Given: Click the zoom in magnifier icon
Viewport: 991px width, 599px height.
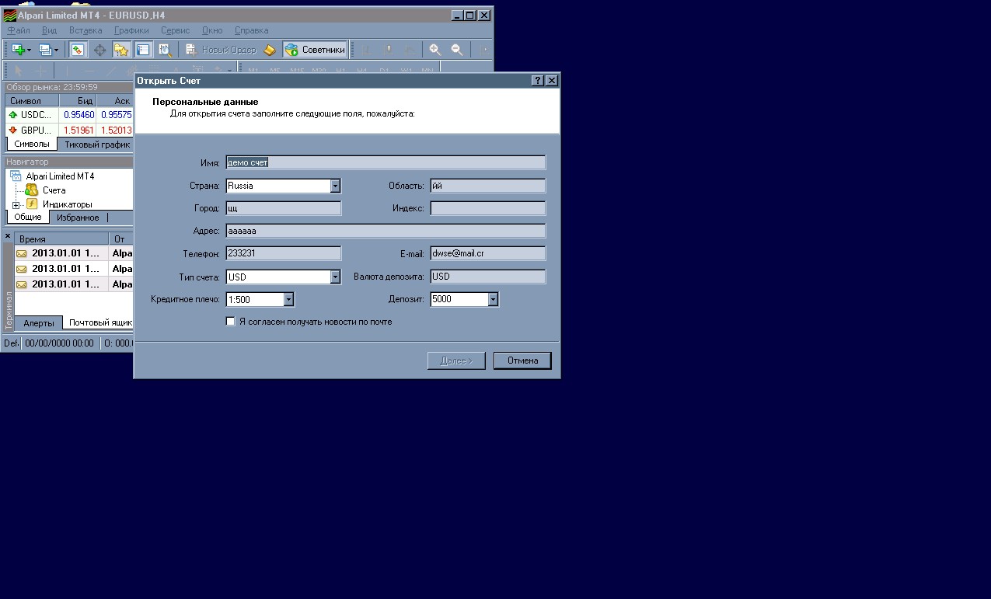Looking at the screenshot, I should pyautogui.click(x=435, y=50).
